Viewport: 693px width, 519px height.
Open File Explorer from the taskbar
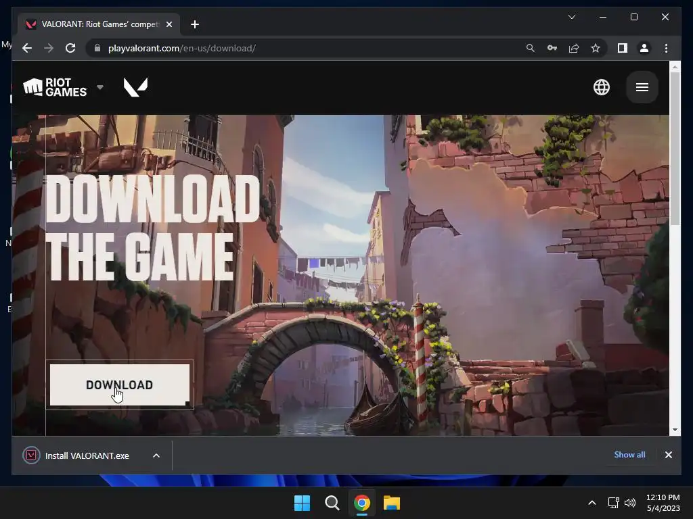click(392, 503)
